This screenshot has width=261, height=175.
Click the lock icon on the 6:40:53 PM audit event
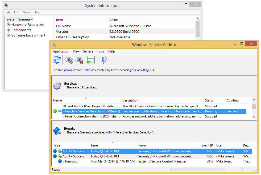click(60, 151)
